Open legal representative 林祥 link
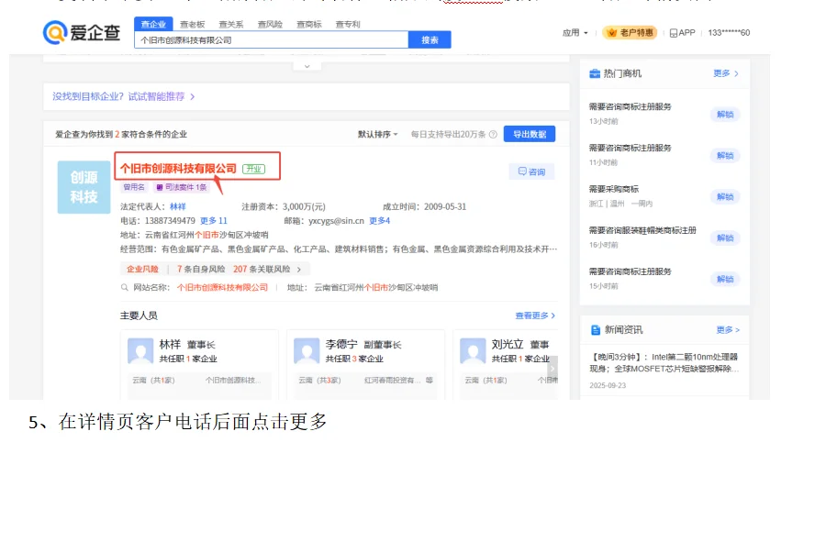 pyautogui.click(x=177, y=206)
